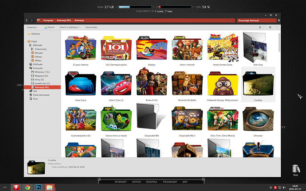Open Google Chrome from the taskbar

click(x=27, y=187)
